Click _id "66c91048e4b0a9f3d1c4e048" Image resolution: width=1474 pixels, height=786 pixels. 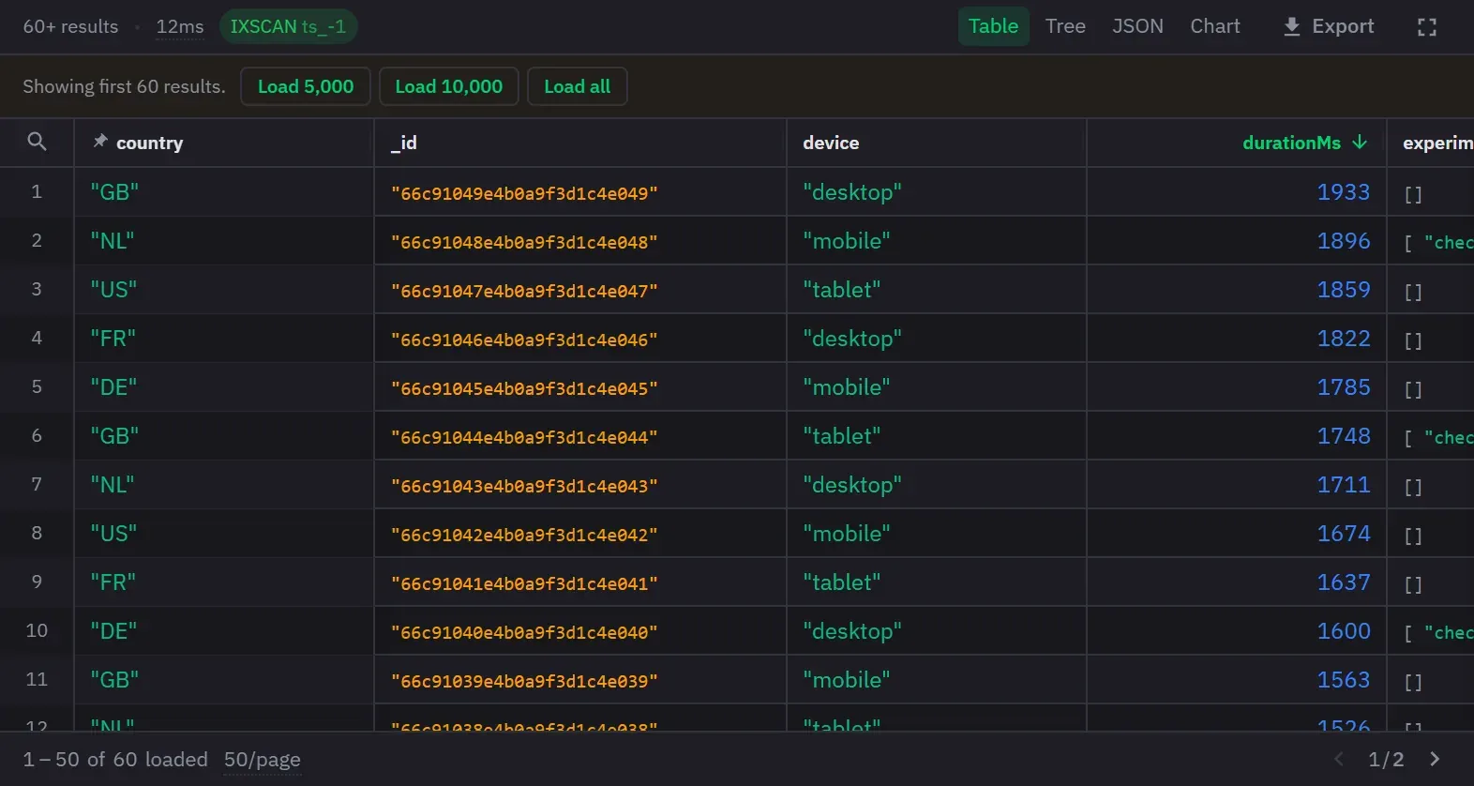pos(524,242)
